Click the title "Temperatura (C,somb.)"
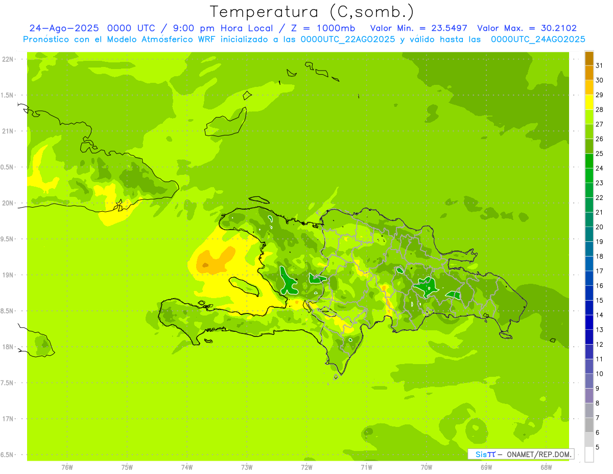 pos(312,12)
